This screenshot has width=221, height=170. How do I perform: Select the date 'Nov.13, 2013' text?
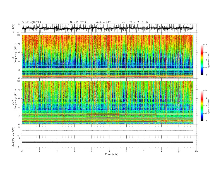pyautogui.click(x=78, y=22)
